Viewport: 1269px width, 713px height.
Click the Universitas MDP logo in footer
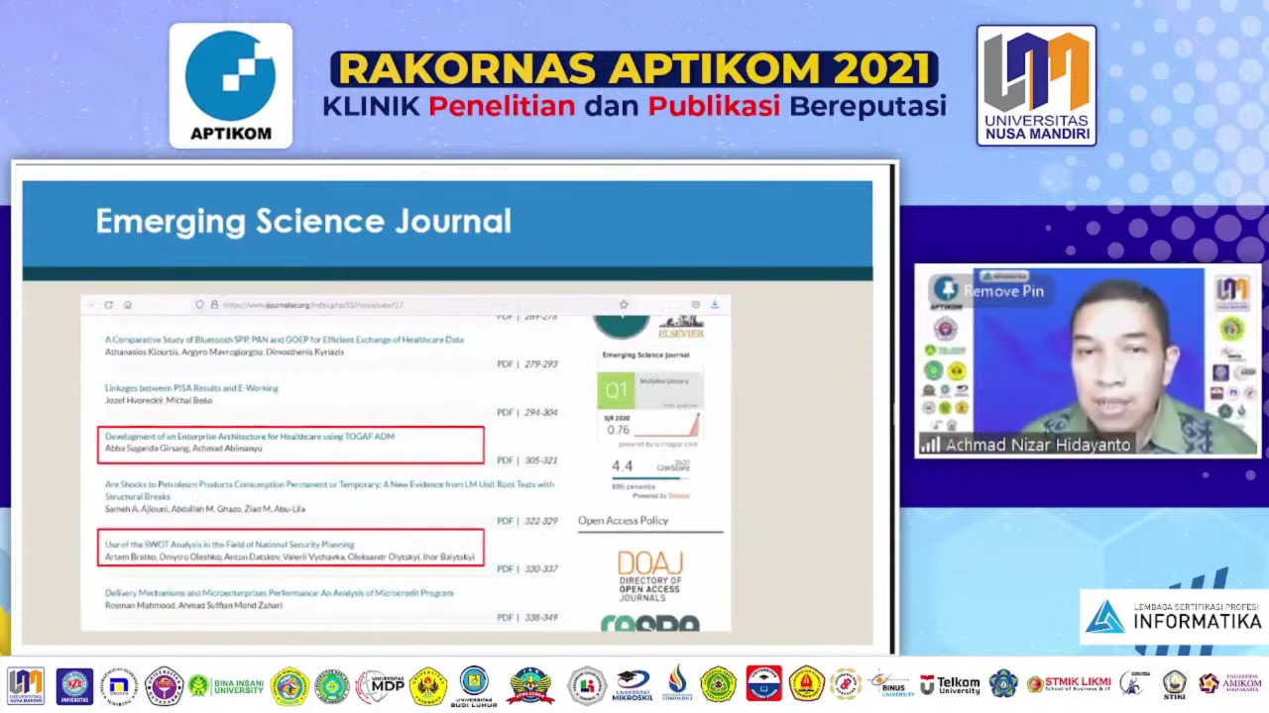(379, 685)
